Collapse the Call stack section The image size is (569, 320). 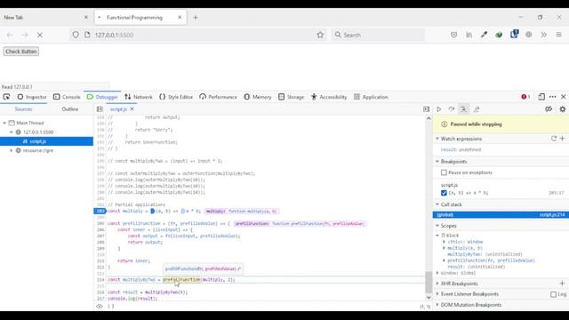tap(437, 204)
